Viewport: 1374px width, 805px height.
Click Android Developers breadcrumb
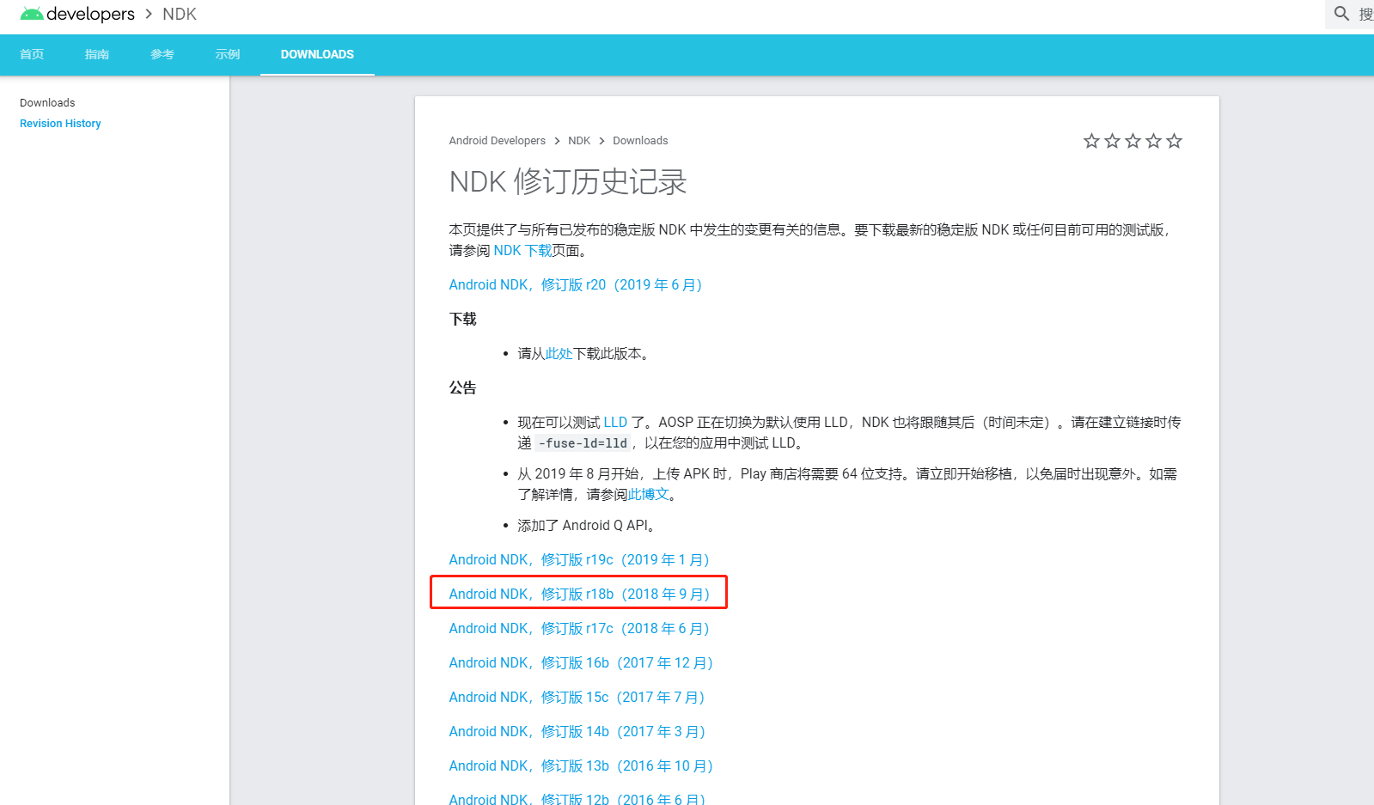pyautogui.click(x=497, y=141)
